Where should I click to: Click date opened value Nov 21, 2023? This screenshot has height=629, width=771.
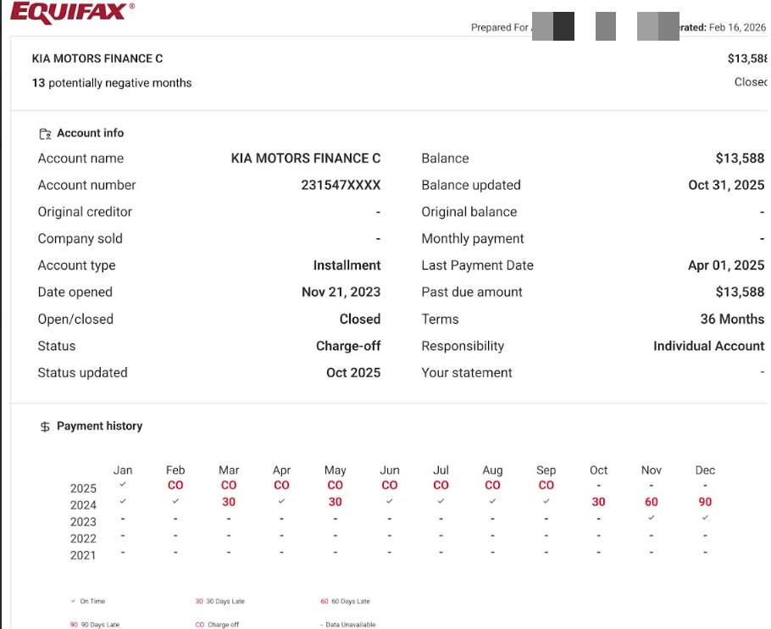[341, 292]
